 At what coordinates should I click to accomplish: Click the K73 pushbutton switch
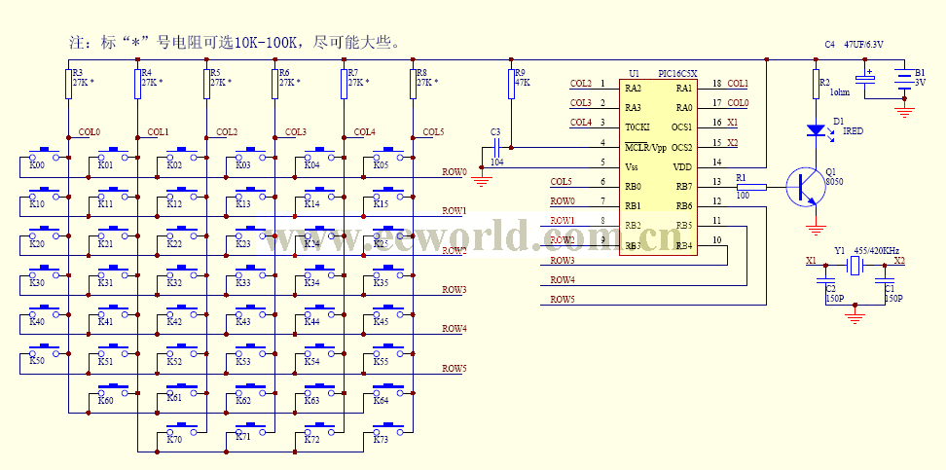pyautogui.click(x=388, y=429)
